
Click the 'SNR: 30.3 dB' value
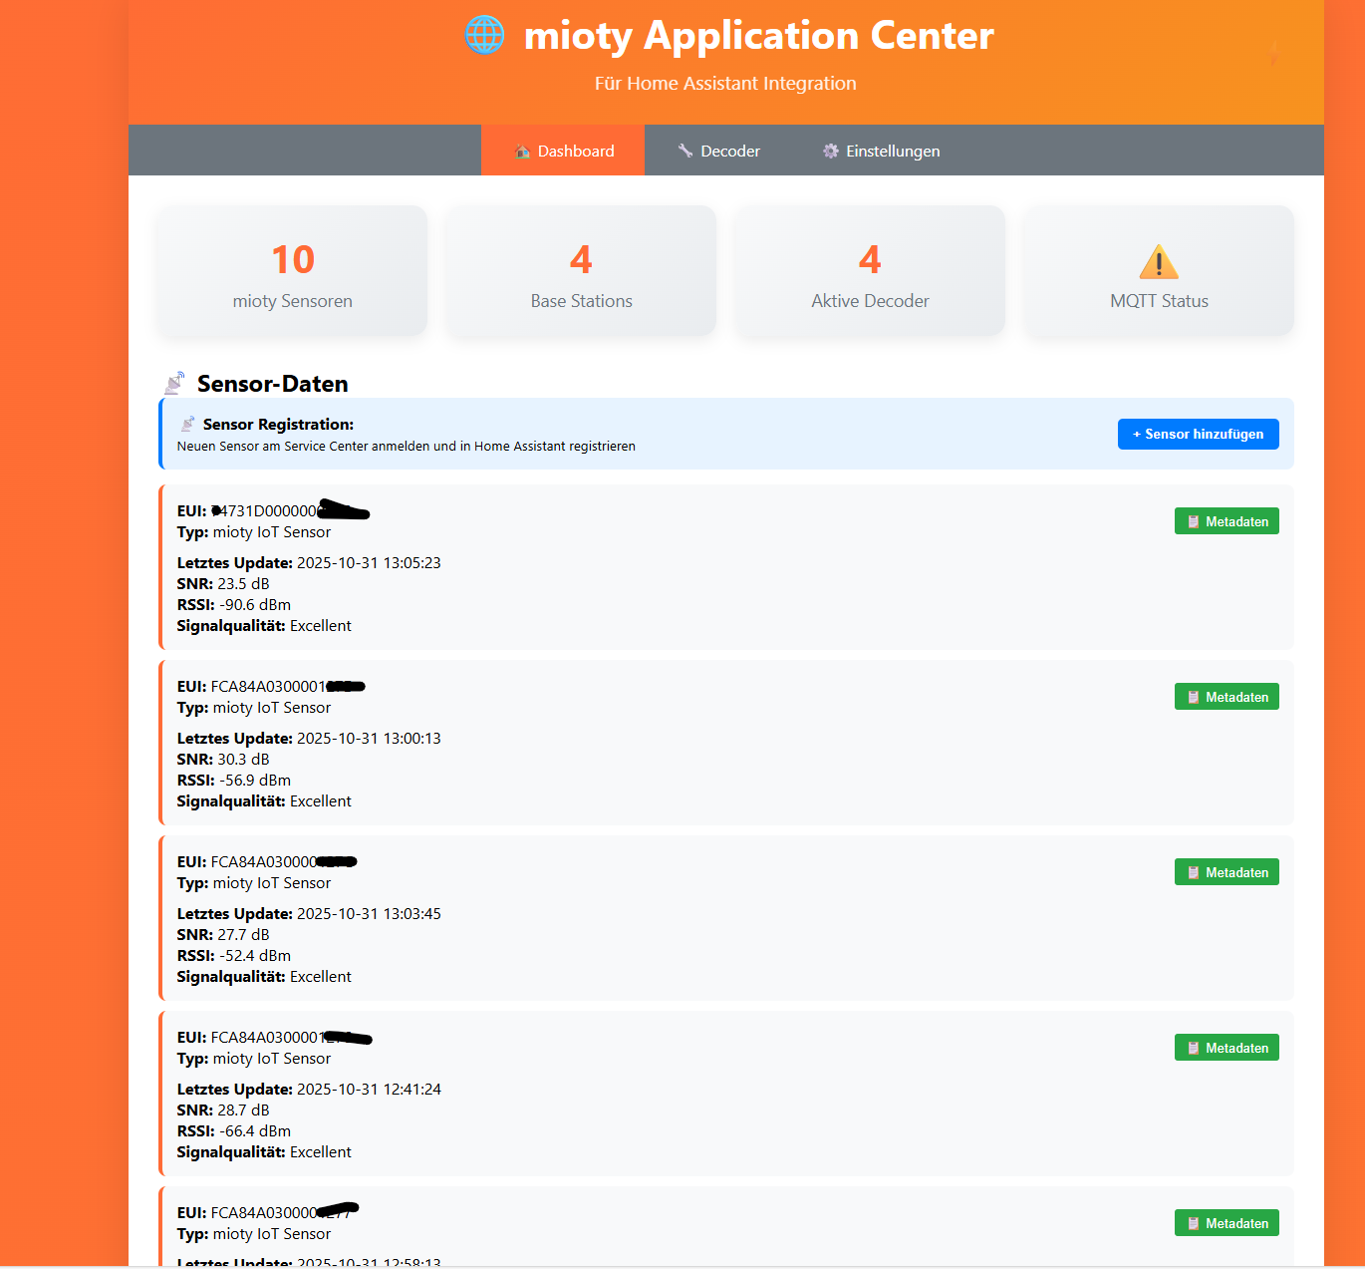(223, 760)
